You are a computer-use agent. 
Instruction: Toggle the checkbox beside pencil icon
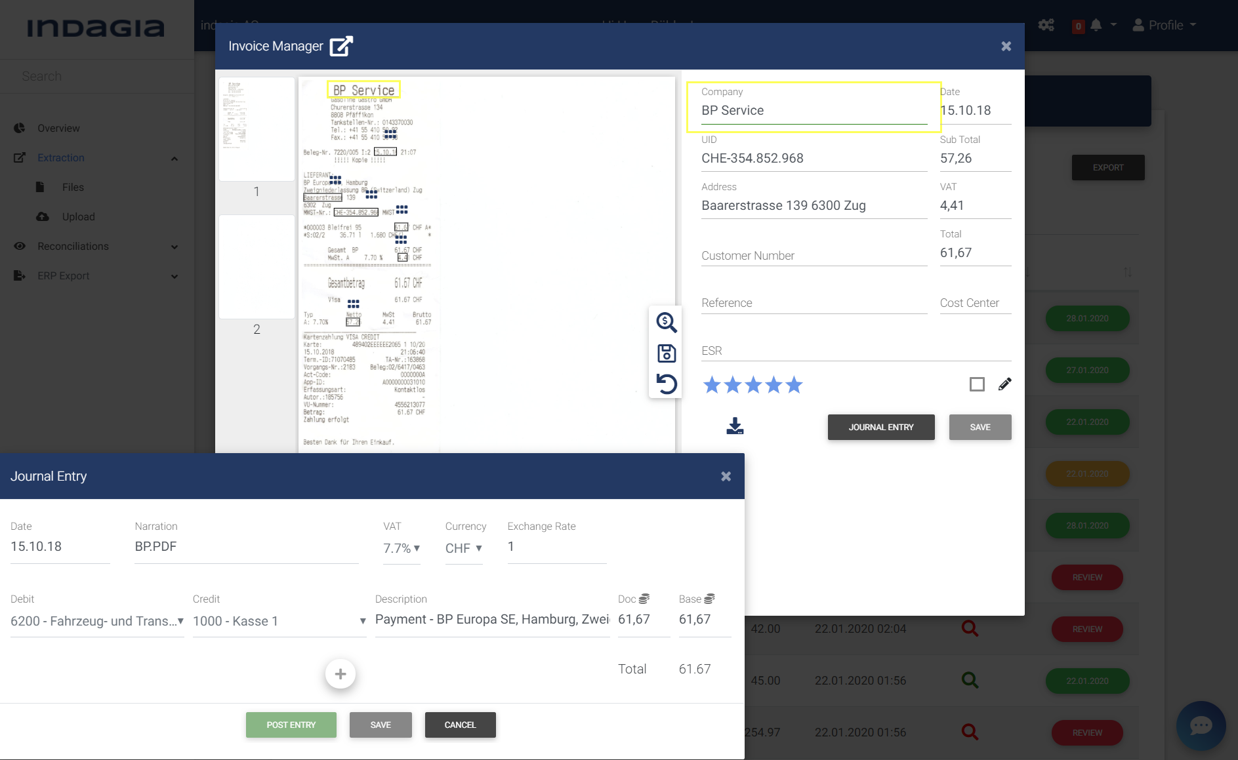coord(977,384)
